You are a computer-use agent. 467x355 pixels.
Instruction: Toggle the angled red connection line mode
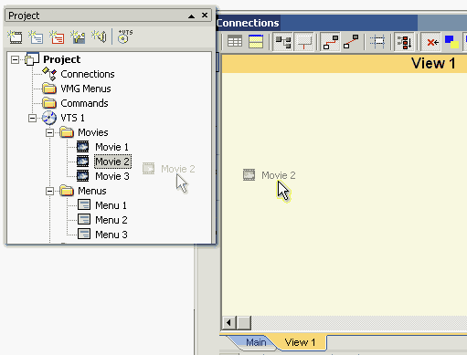pos(331,42)
